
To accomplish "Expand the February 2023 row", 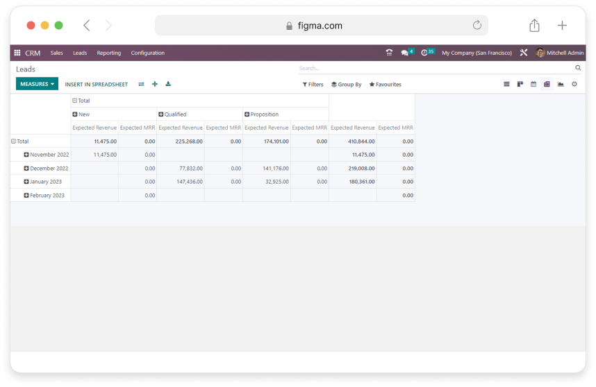I will coord(44,196).
